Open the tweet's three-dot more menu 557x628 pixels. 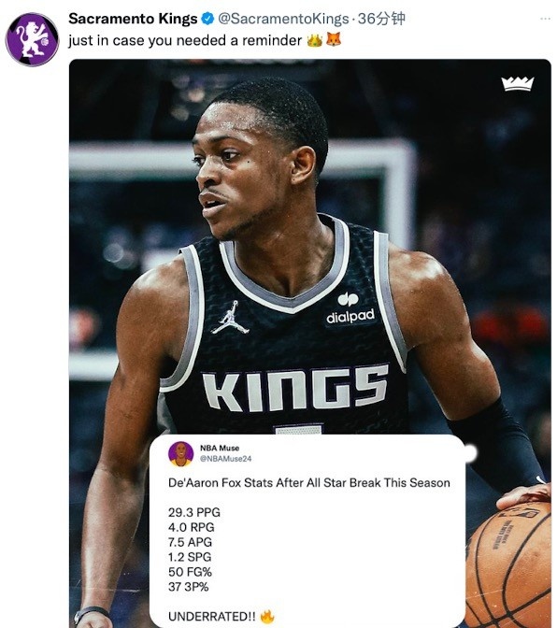click(x=545, y=19)
